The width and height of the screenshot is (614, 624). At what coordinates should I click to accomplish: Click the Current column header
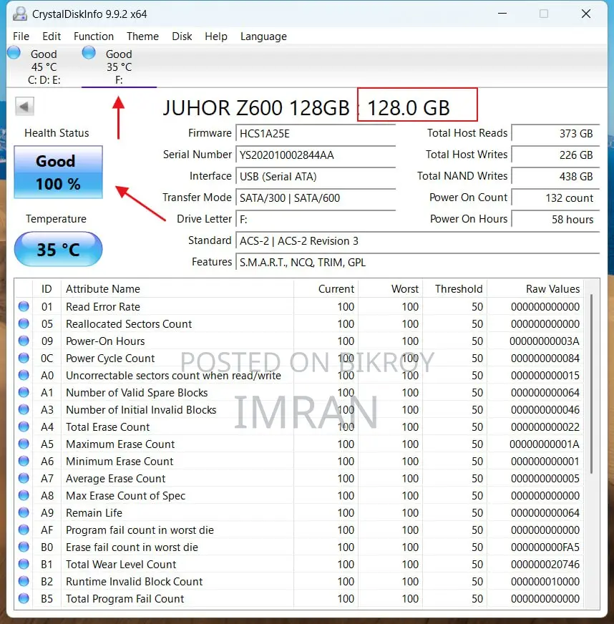(x=326, y=289)
